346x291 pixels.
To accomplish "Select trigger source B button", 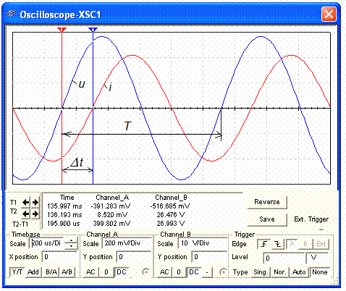I will click(305, 244).
